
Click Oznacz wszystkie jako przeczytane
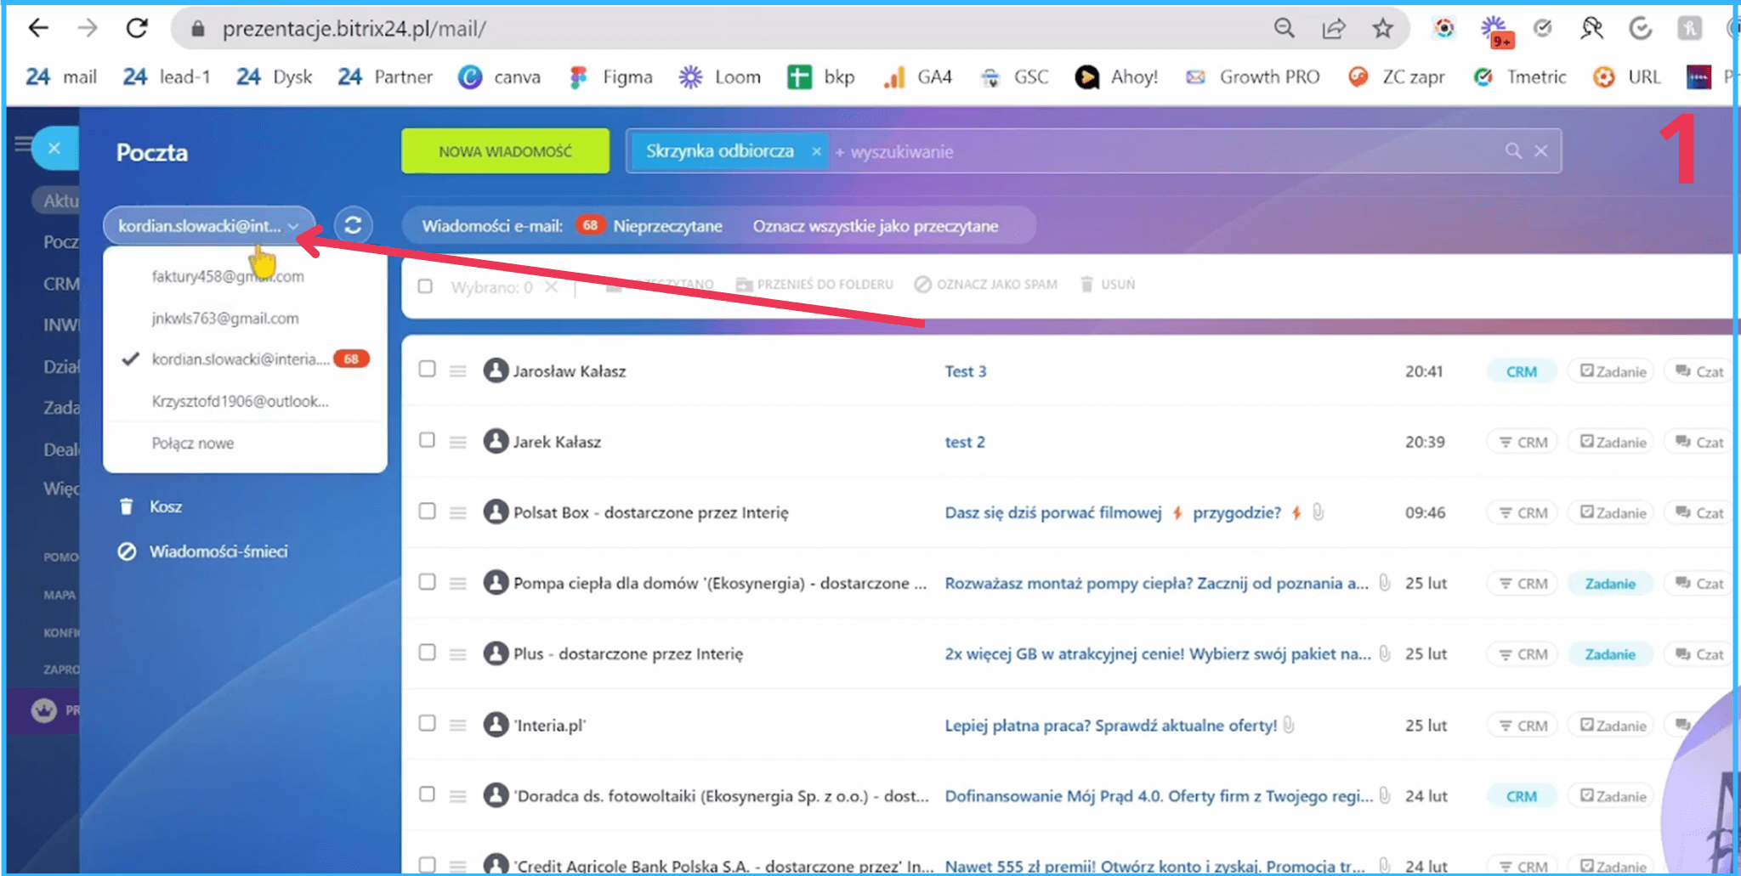[x=875, y=226]
